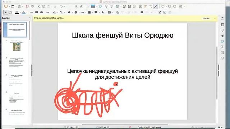Click the Insert Fontwork text icon
The height and width of the screenshot is (129, 230).
coord(145,6)
